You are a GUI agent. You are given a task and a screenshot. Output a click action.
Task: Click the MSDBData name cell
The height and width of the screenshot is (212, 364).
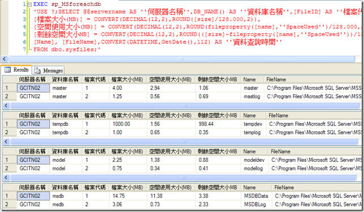pos(257,196)
